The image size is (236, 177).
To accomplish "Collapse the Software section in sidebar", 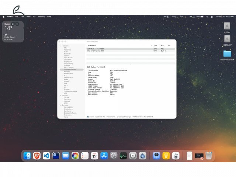I will 60,105.
